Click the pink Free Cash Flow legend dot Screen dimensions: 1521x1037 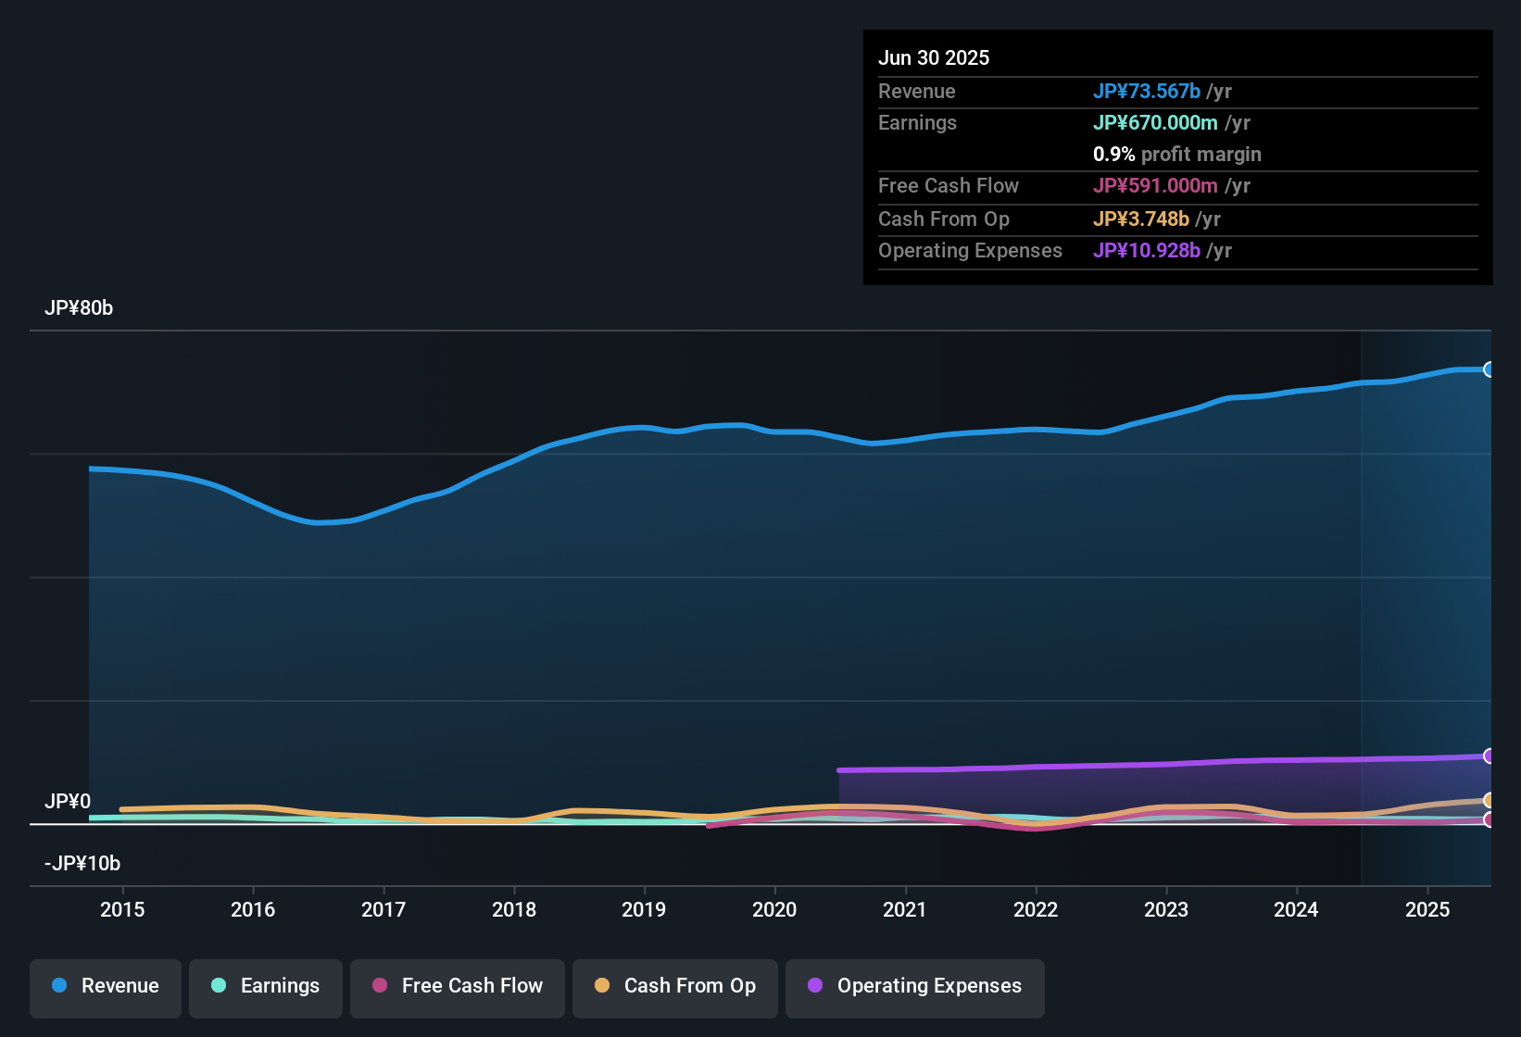click(379, 986)
